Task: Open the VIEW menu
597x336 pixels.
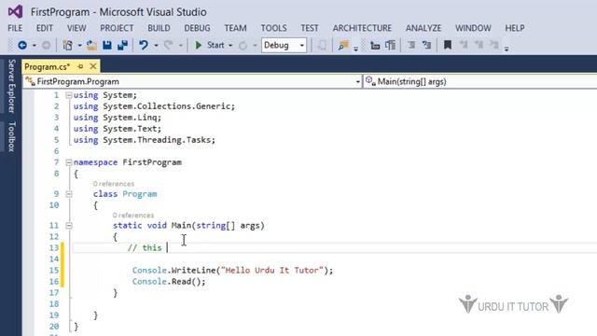Action: click(x=76, y=28)
